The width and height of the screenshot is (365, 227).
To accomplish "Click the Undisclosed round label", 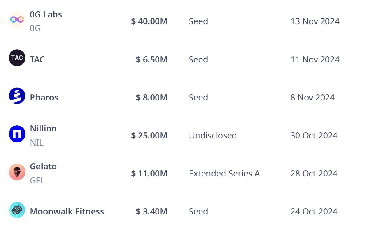I will [x=213, y=135].
